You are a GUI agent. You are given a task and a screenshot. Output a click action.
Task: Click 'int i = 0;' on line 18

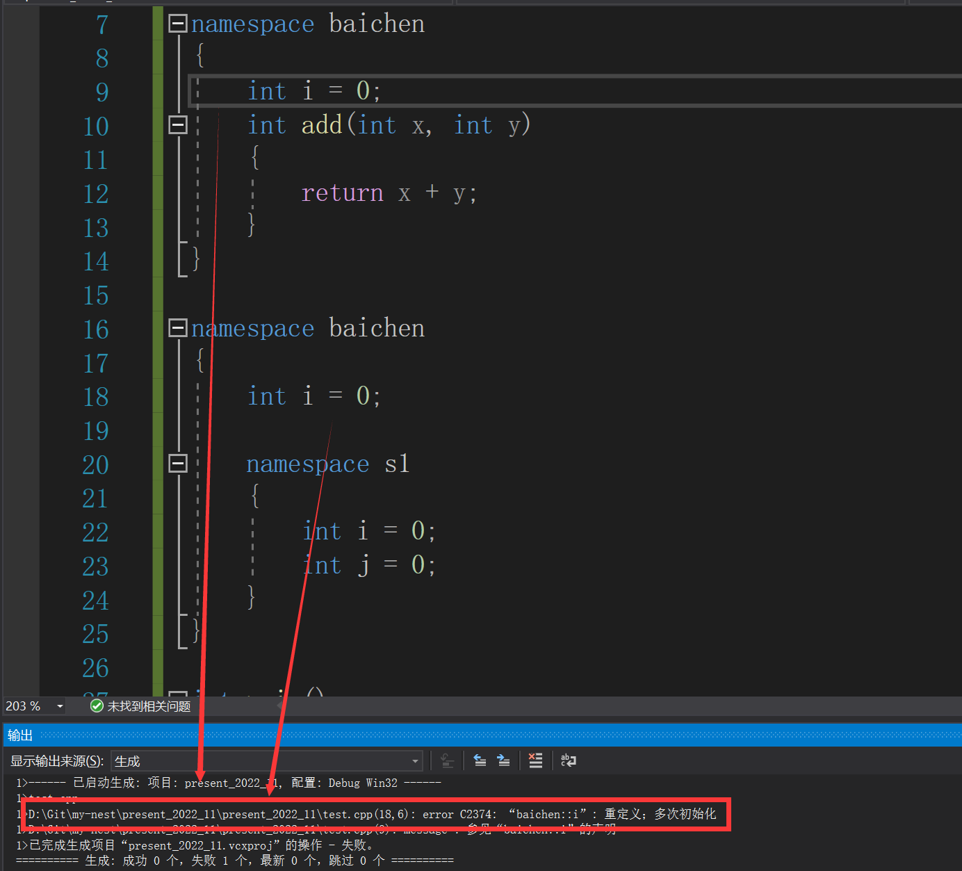314,396
